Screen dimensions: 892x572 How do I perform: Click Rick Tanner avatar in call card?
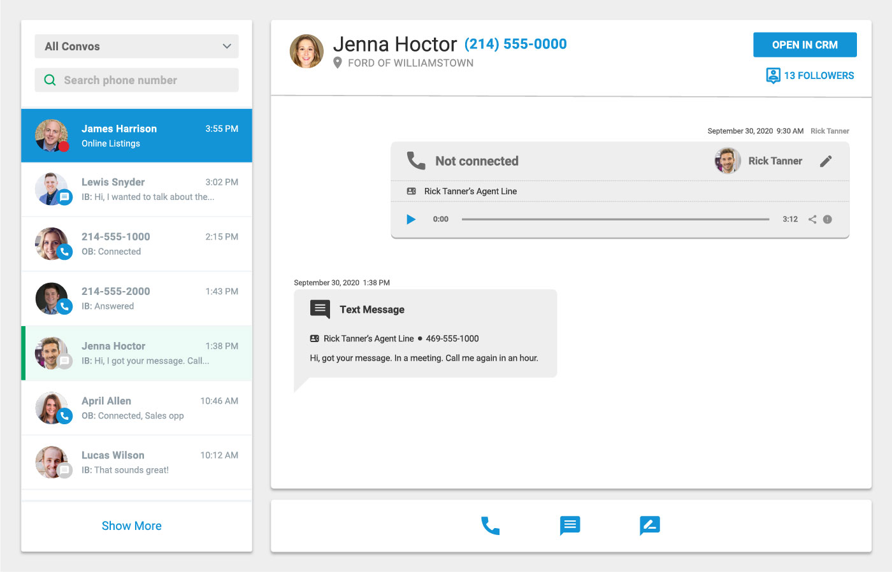pyautogui.click(x=727, y=161)
